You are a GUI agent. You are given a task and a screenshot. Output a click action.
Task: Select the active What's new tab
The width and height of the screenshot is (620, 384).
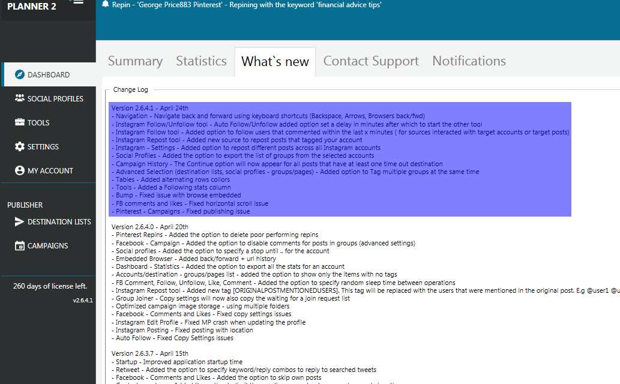click(x=275, y=61)
